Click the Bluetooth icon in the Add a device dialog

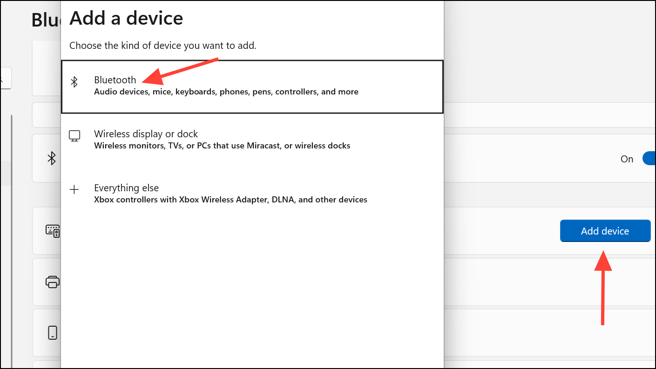point(74,82)
